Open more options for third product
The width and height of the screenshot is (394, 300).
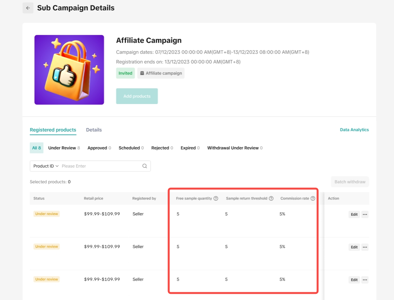(365, 280)
